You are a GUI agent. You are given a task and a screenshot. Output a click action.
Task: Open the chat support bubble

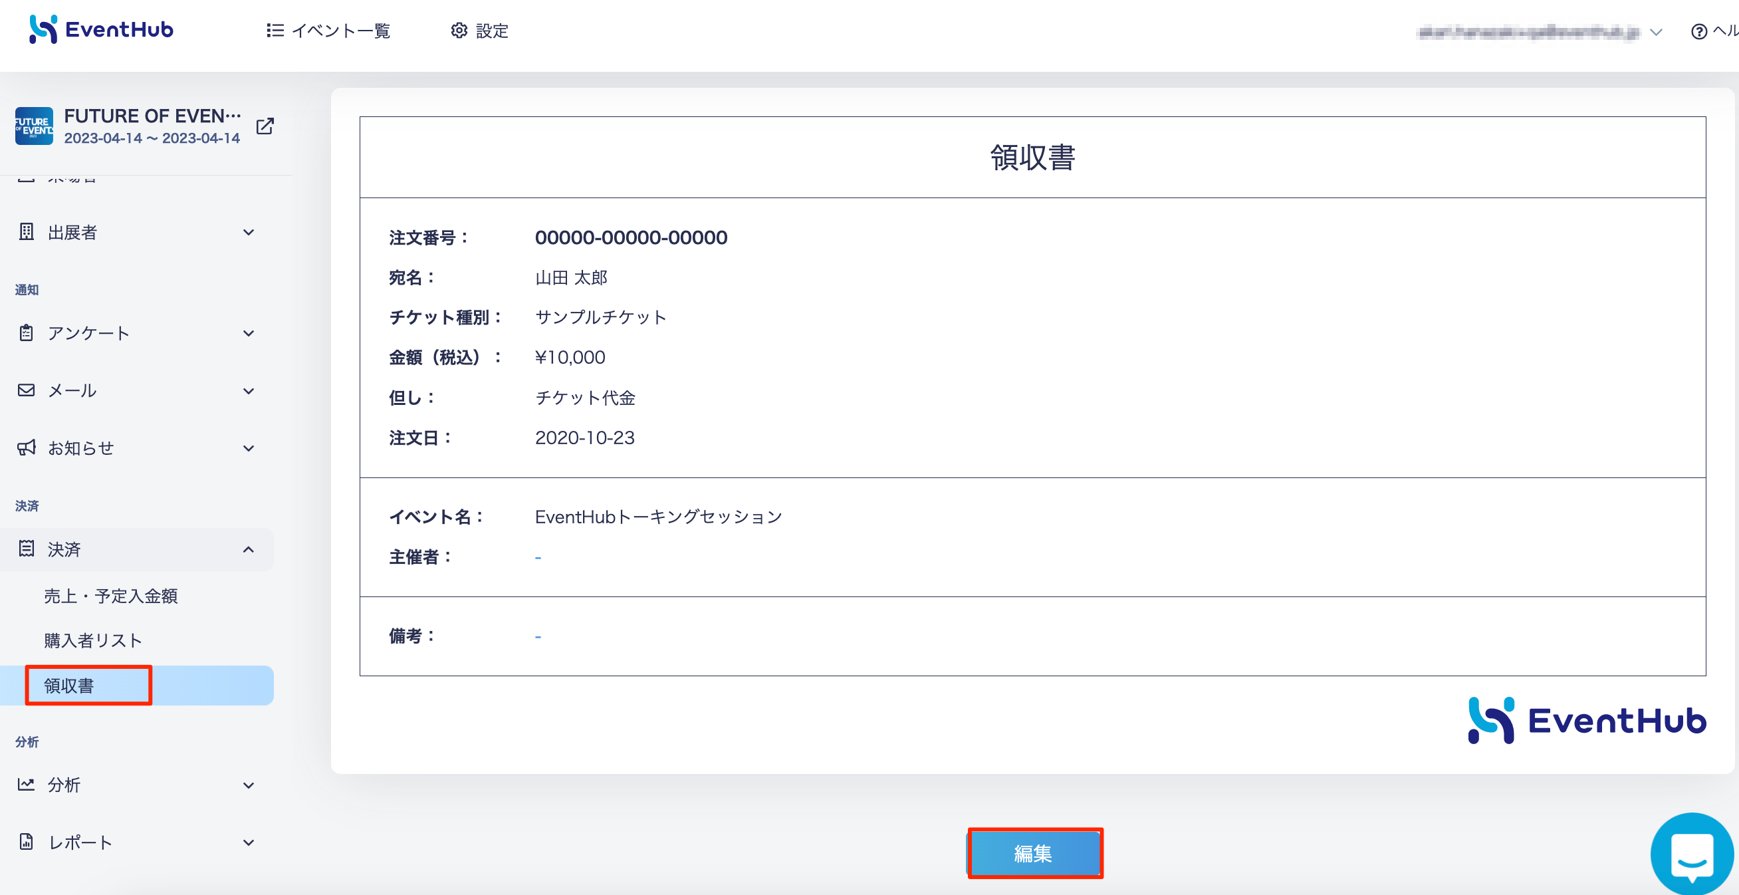[1691, 855]
